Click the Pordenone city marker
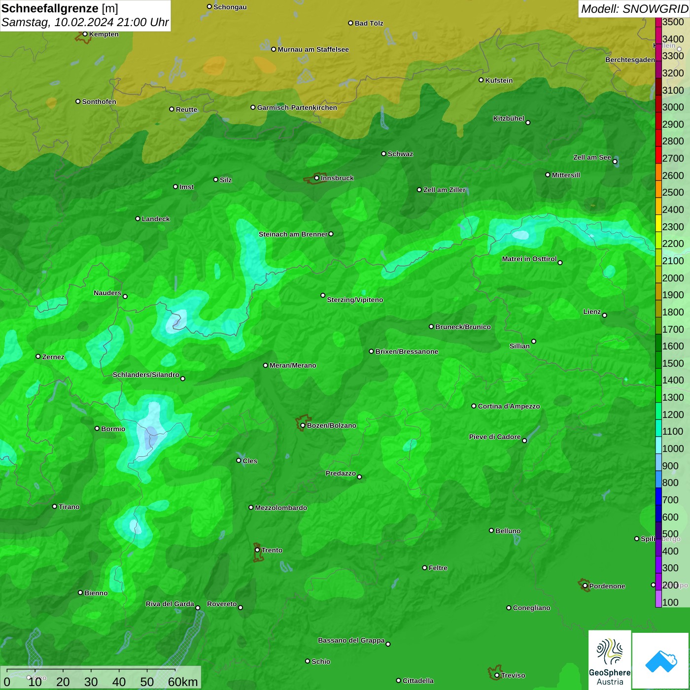 pos(585,586)
